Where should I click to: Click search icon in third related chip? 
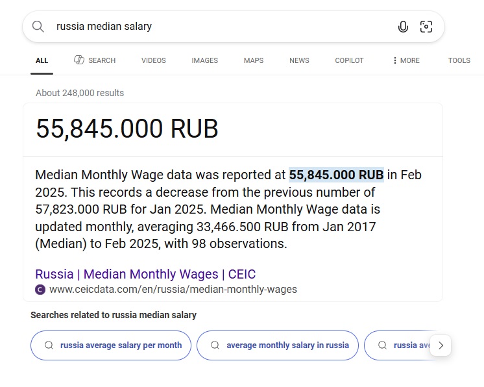(x=382, y=345)
